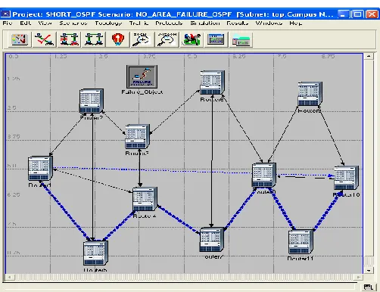Select the blue link between Router11 and Router10
The height and width of the screenshot is (292, 380).
(x=327, y=210)
